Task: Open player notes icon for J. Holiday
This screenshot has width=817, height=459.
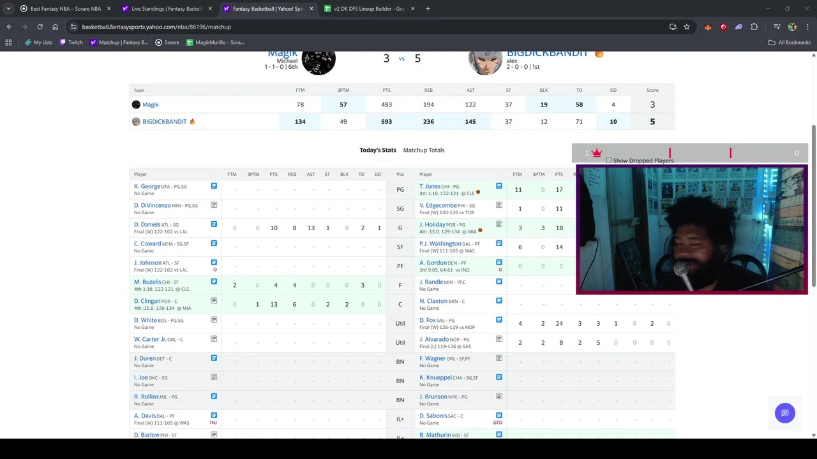Action: [x=499, y=224]
